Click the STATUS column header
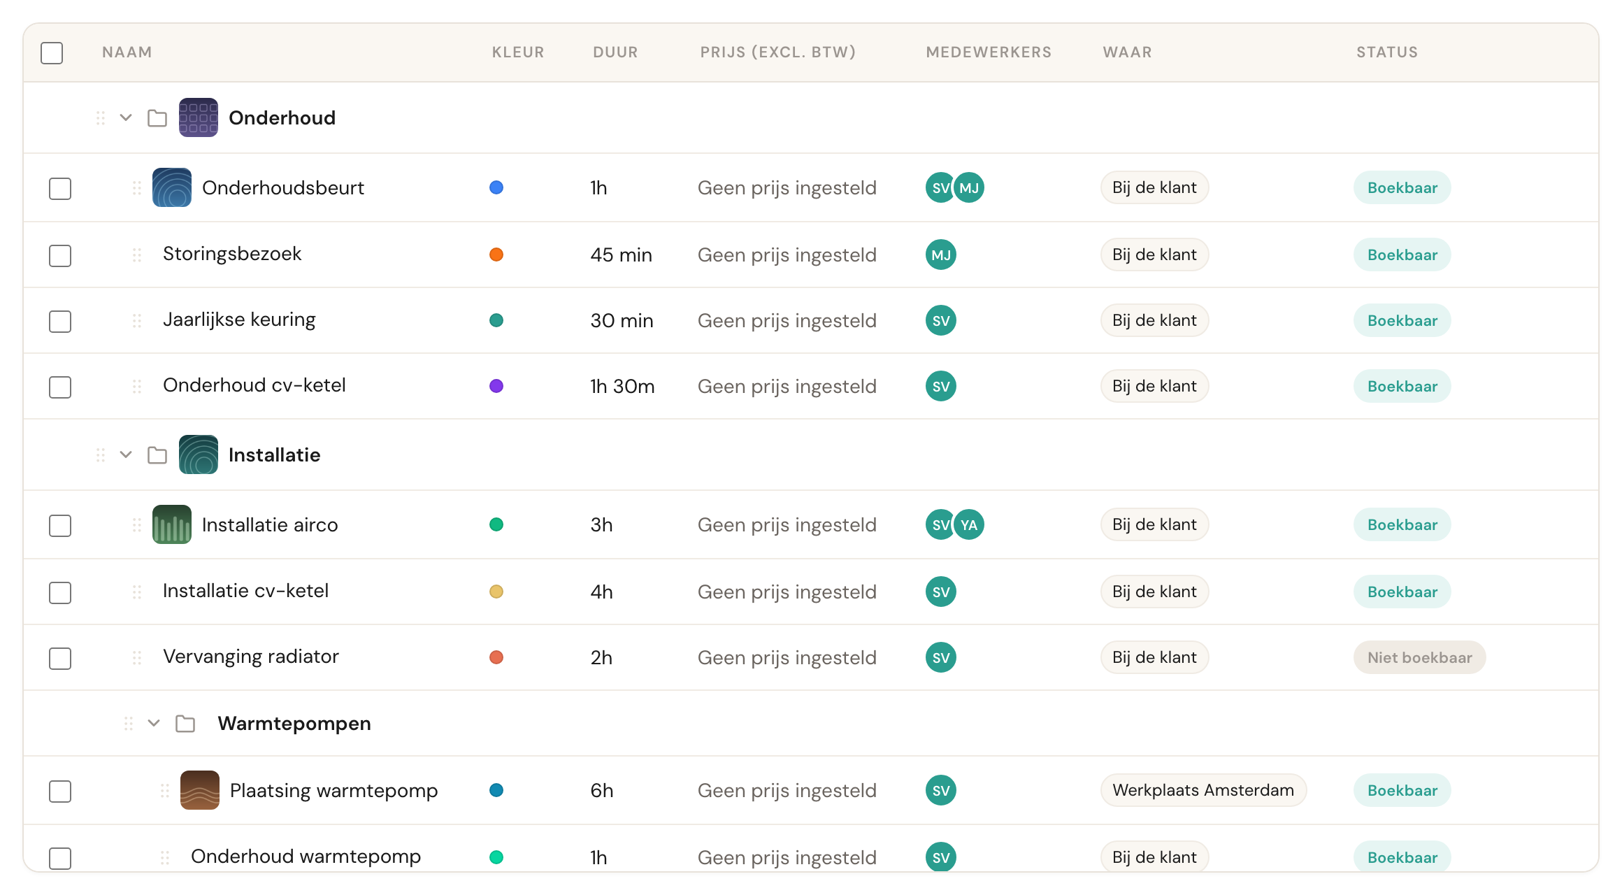Image resolution: width=1622 pixels, height=895 pixels. tap(1387, 52)
